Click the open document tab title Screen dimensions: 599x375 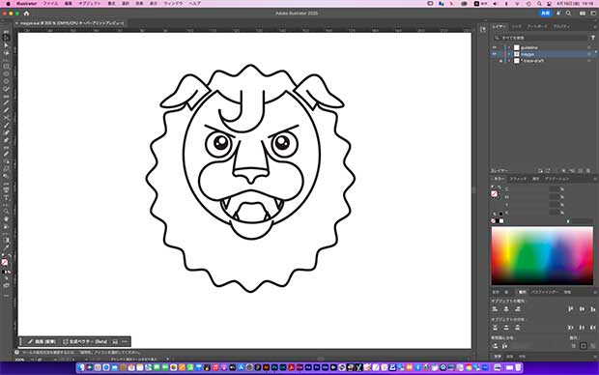(x=71, y=23)
